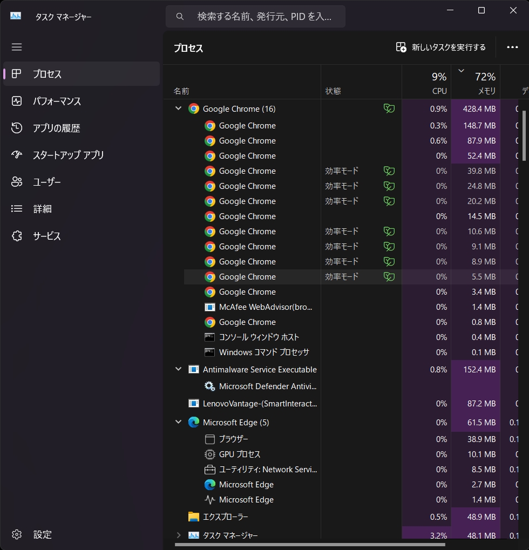Click the タスク マネージャー process row icon
Screen dimensions: 529x550
(x=194, y=535)
